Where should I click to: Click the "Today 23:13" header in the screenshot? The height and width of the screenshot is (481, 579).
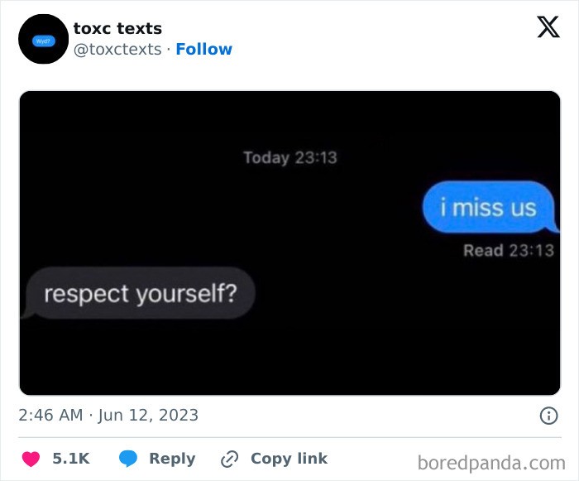tap(290, 157)
